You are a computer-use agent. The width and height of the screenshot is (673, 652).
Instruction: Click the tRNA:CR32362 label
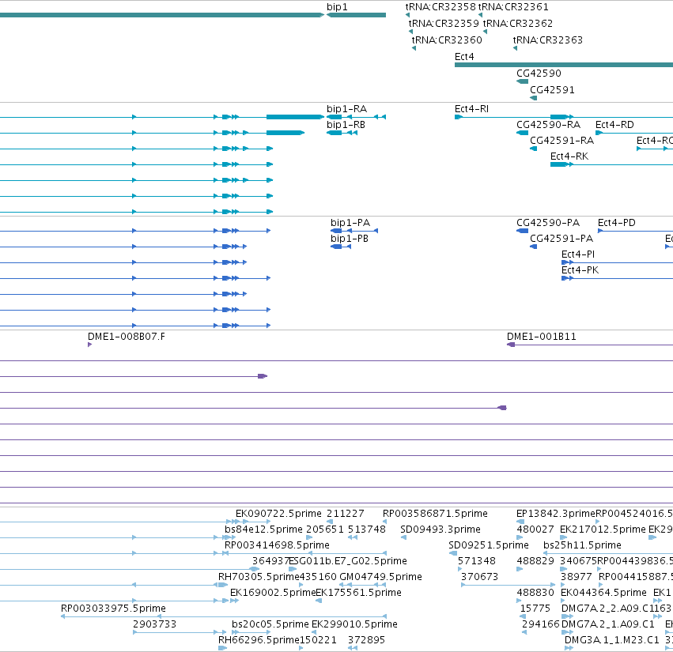tap(518, 23)
